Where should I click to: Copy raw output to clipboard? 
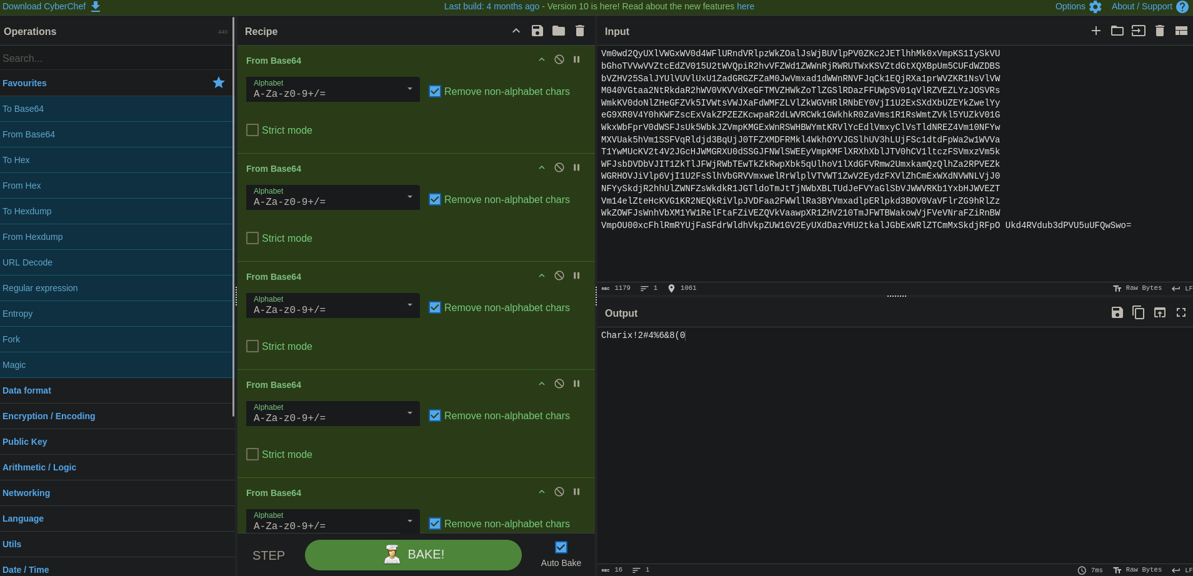click(1139, 312)
